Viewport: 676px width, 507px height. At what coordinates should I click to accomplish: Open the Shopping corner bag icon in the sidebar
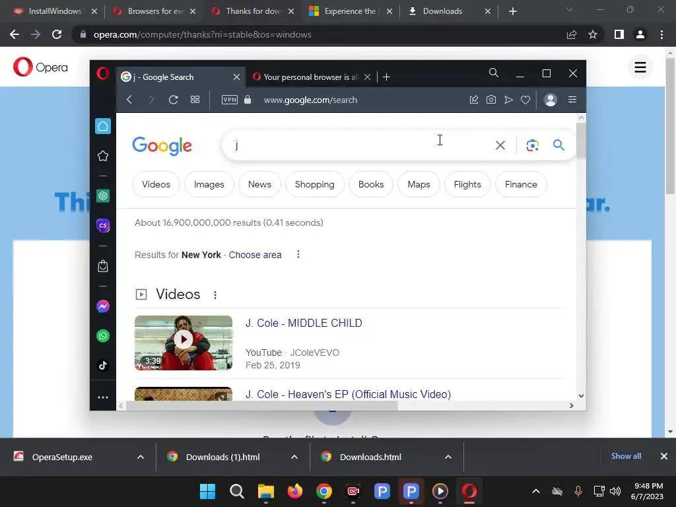[102, 266]
